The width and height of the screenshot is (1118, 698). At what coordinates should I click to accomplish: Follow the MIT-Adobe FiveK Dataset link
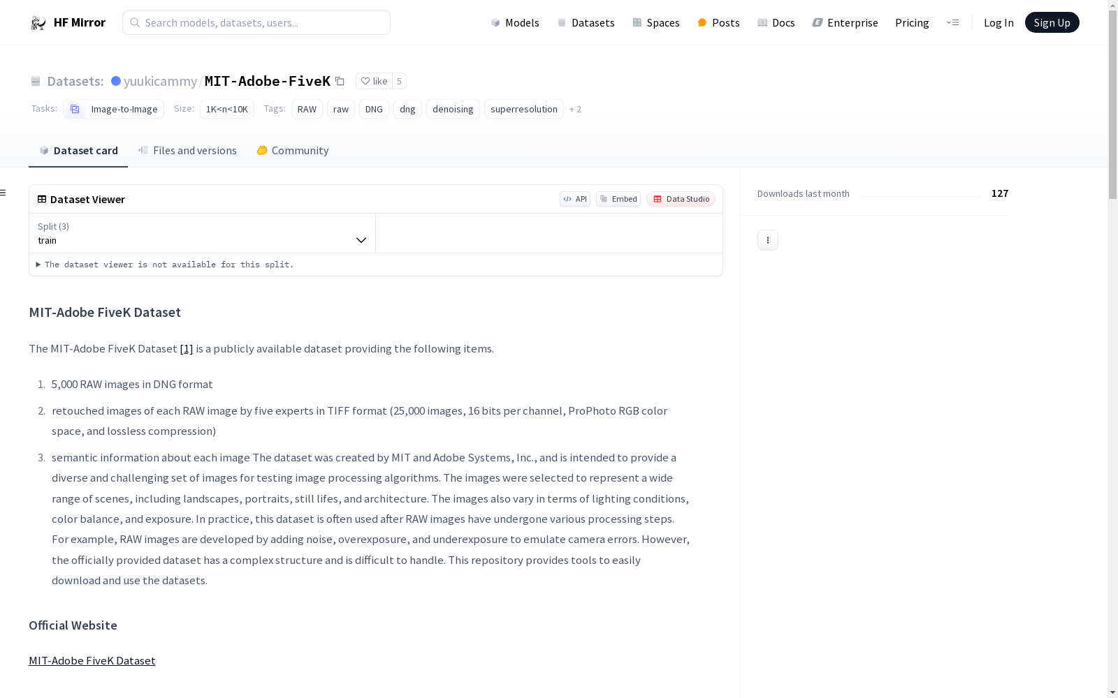(x=92, y=660)
